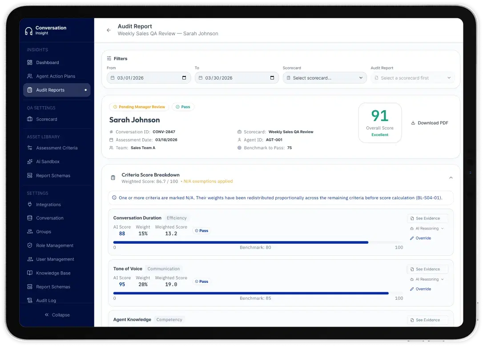Click the User Management icon
483x346 pixels.
click(29, 259)
